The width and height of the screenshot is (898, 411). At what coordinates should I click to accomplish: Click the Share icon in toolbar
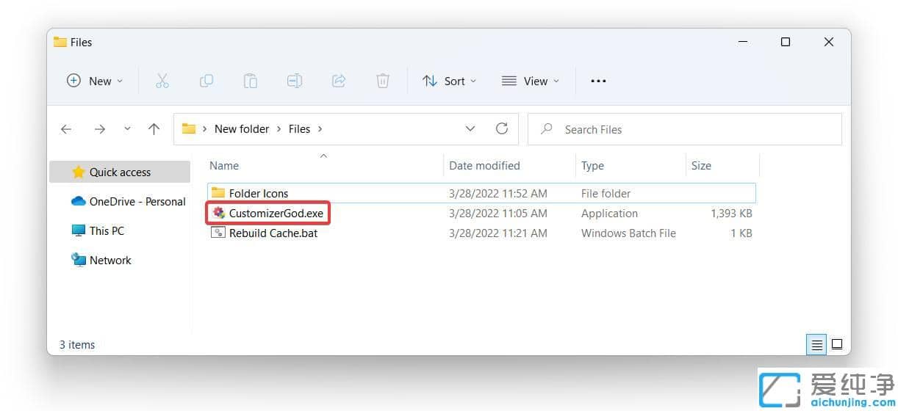pyautogui.click(x=339, y=81)
